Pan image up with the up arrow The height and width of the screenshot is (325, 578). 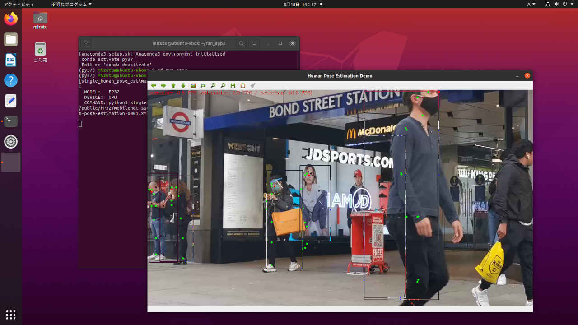point(173,85)
